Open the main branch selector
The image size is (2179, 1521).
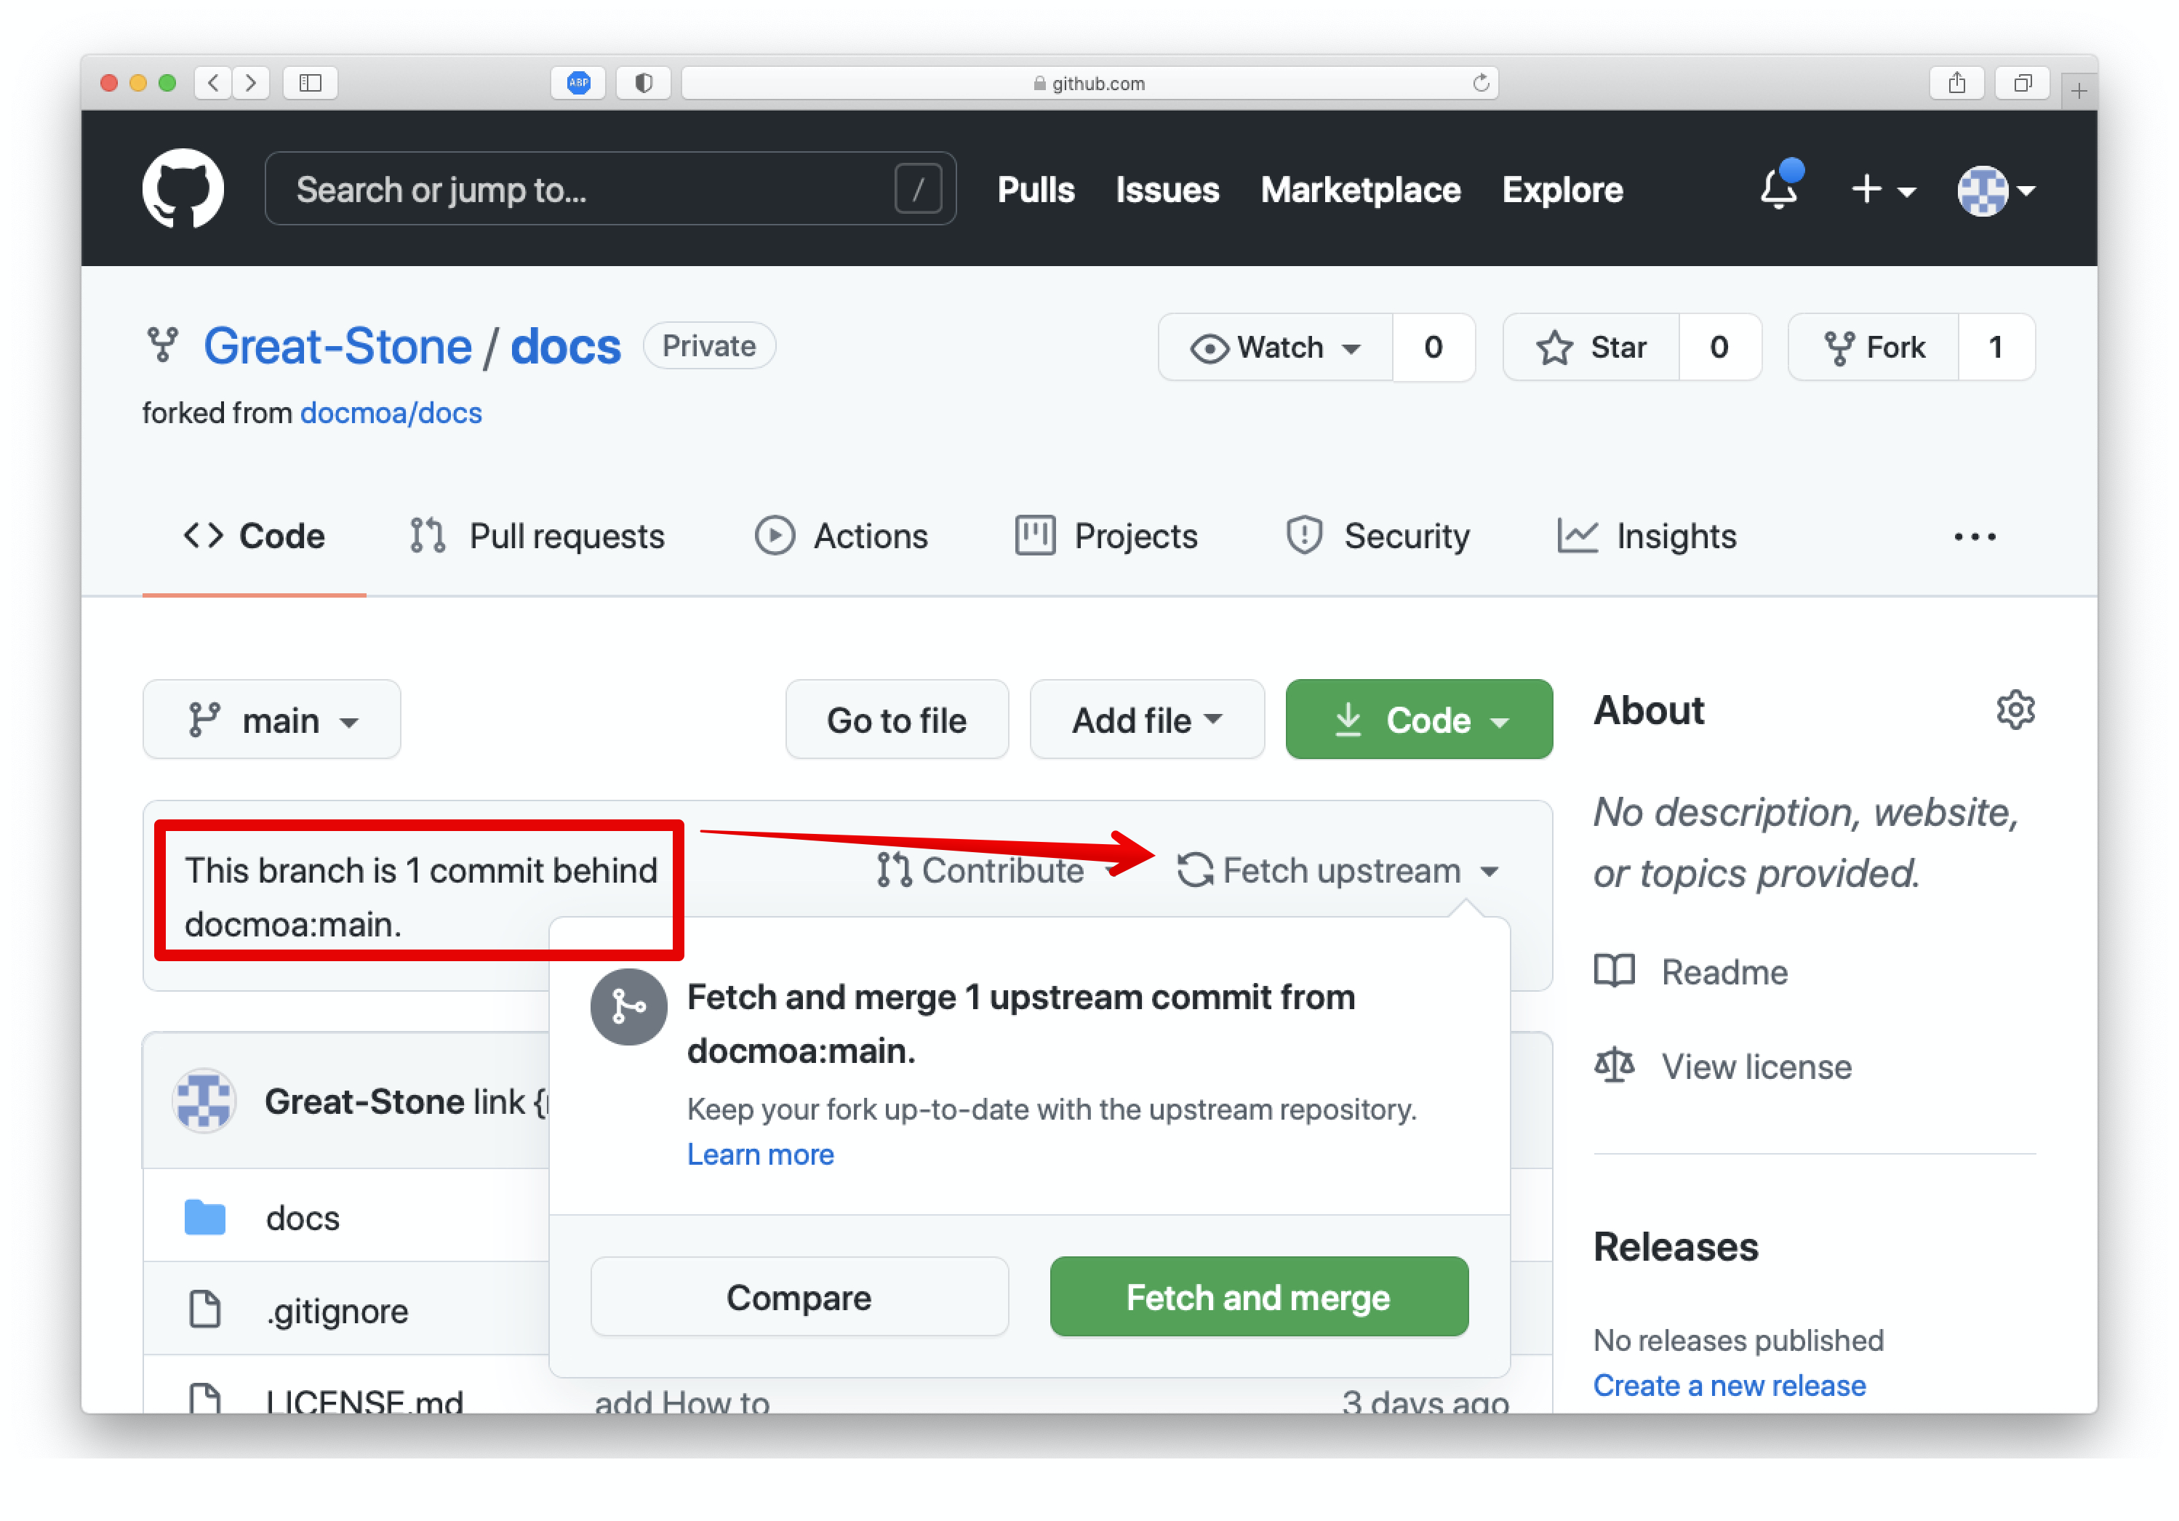(x=271, y=721)
